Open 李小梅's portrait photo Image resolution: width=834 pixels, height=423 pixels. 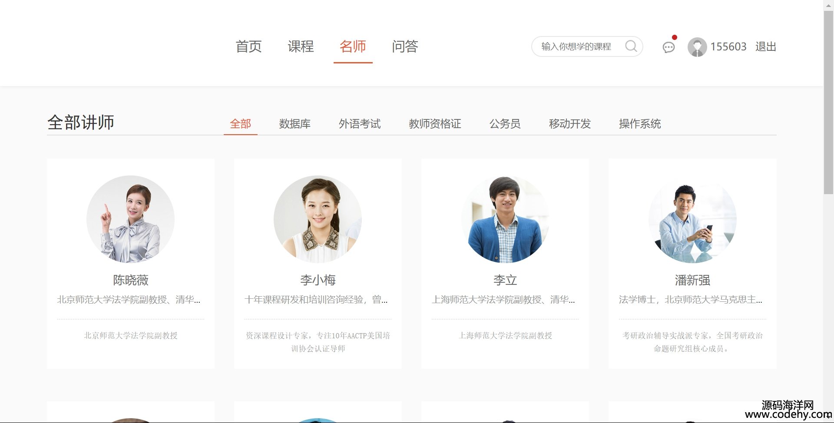click(318, 219)
